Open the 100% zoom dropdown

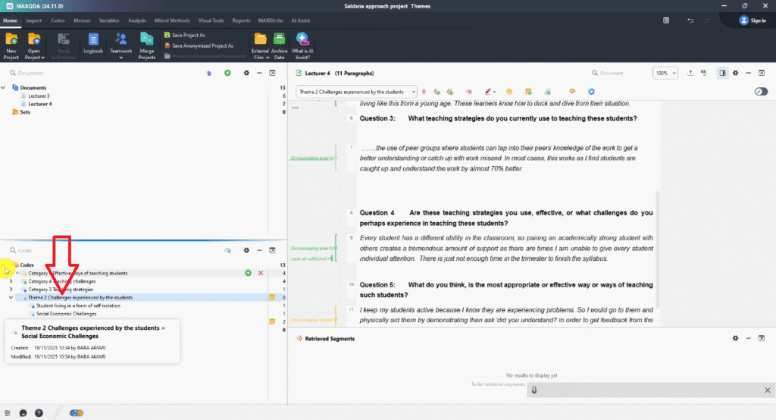point(665,73)
